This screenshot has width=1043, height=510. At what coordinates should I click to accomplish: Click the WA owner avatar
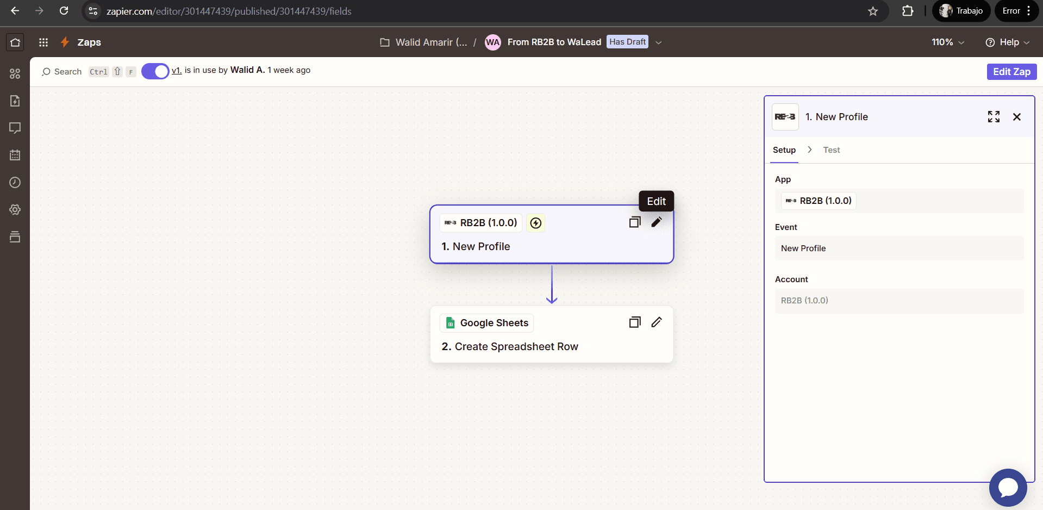pos(492,42)
